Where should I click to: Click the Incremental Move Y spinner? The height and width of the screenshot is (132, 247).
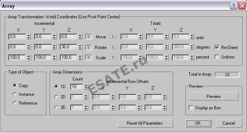(54, 37)
